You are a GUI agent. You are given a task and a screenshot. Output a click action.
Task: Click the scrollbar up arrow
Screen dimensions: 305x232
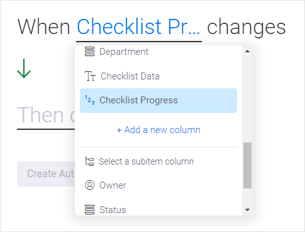(x=247, y=51)
